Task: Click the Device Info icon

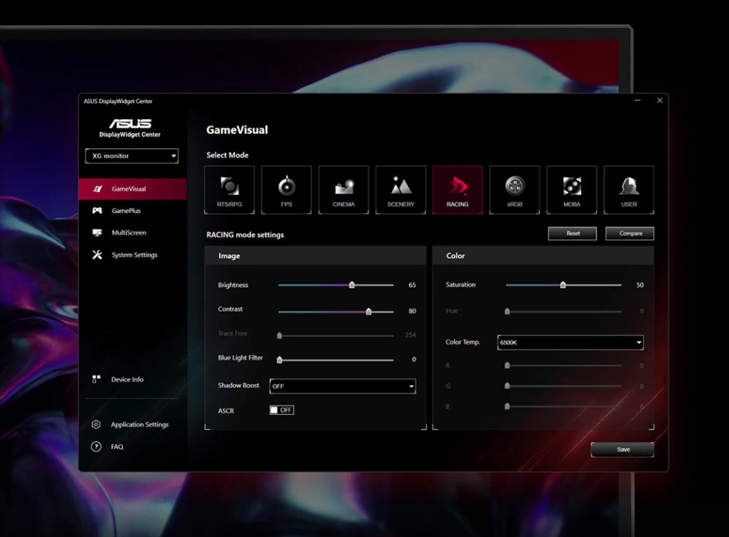Action: [x=96, y=379]
